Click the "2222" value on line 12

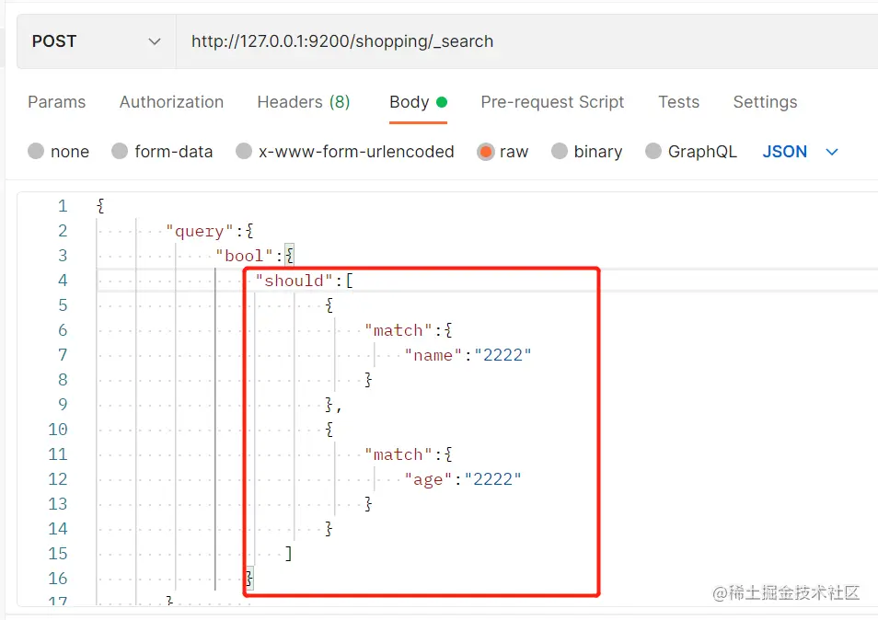click(492, 479)
